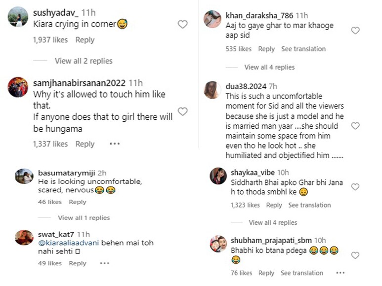Open sushyadav_'s profile picture
Viewport: 382px width, 286px height.
point(18,17)
